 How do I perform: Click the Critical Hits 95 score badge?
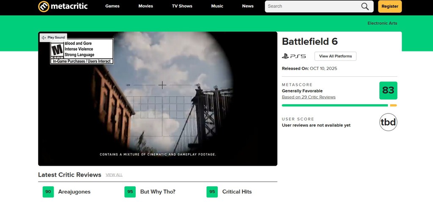212,192
